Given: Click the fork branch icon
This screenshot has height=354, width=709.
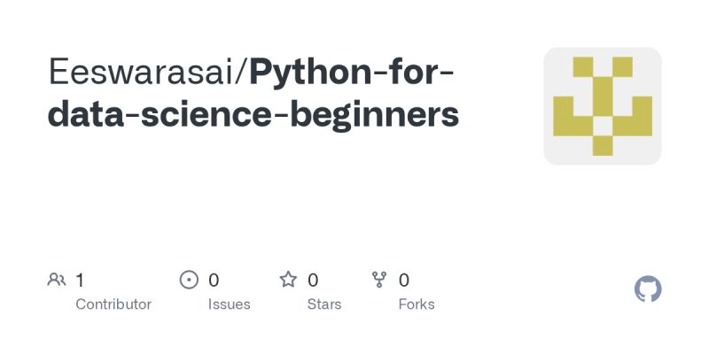Looking at the screenshot, I should [380, 281].
